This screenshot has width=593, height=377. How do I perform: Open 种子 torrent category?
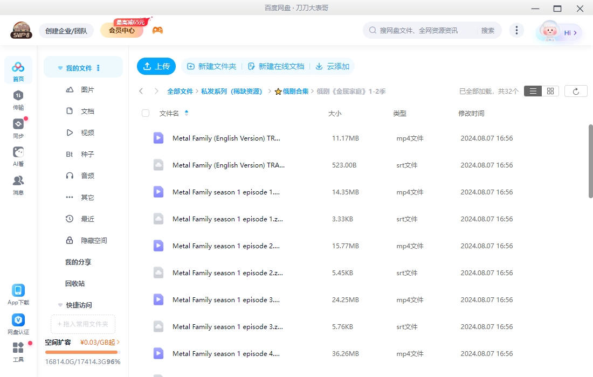point(83,154)
